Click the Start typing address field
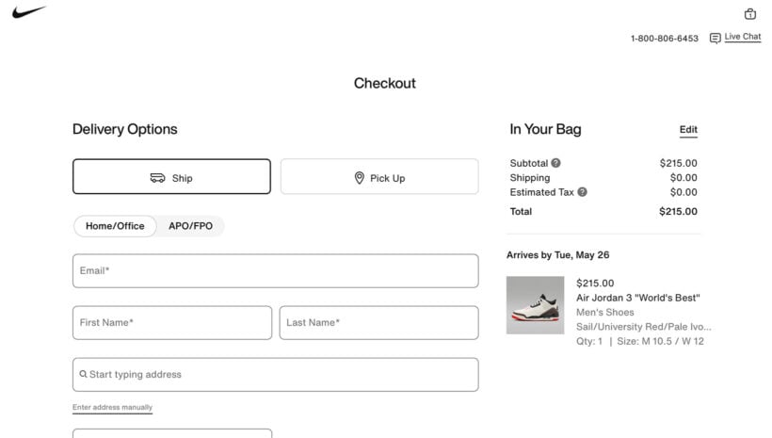 tap(275, 375)
